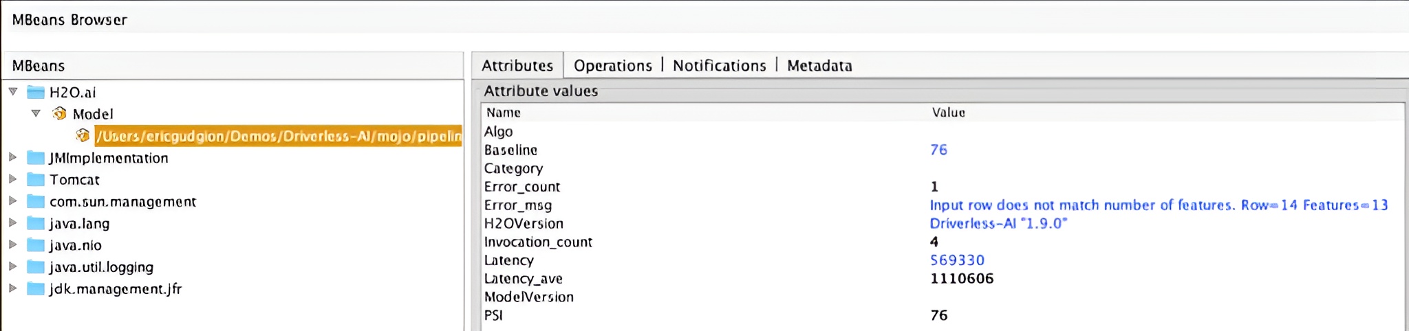Select the ModelVersion attribute row
This screenshot has width=1409, height=331.
[943, 297]
